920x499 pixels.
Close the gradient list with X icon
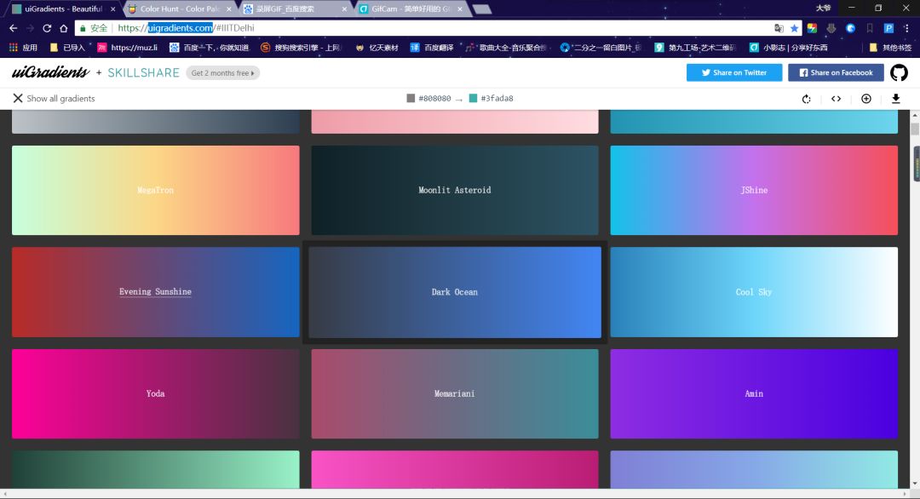pyautogui.click(x=18, y=98)
